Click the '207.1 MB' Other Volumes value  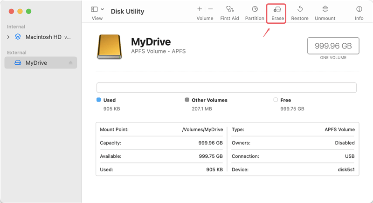tap(202, 109)
